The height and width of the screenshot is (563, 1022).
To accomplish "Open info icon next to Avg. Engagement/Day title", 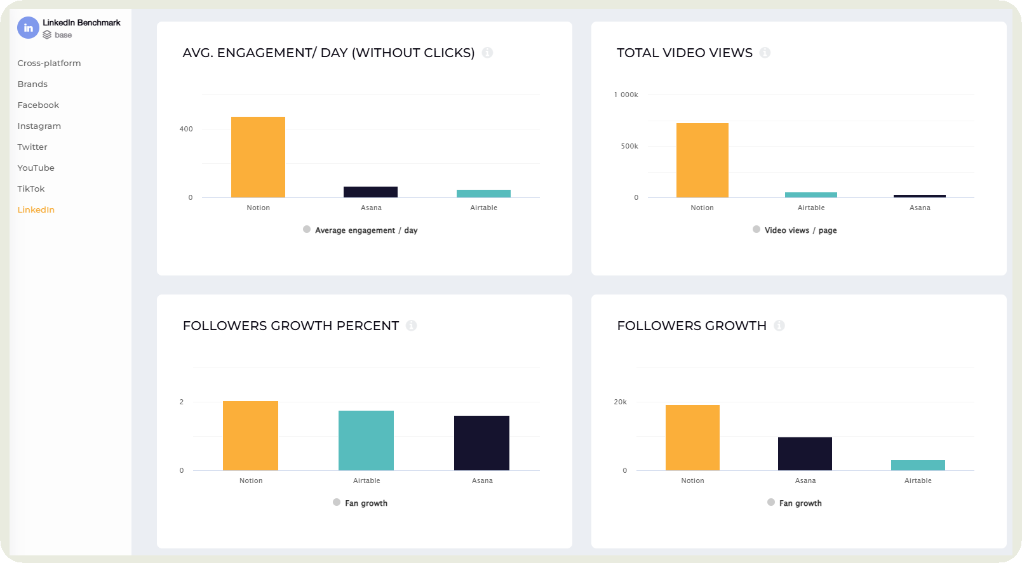I will (487, 53).
